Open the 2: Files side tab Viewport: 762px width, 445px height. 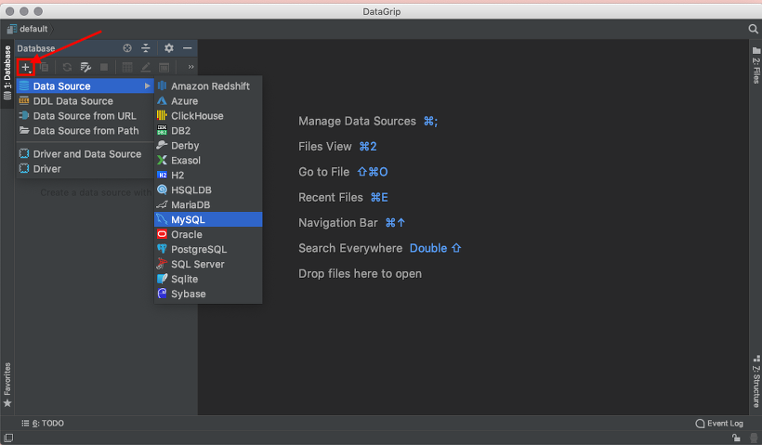point(756,66)
